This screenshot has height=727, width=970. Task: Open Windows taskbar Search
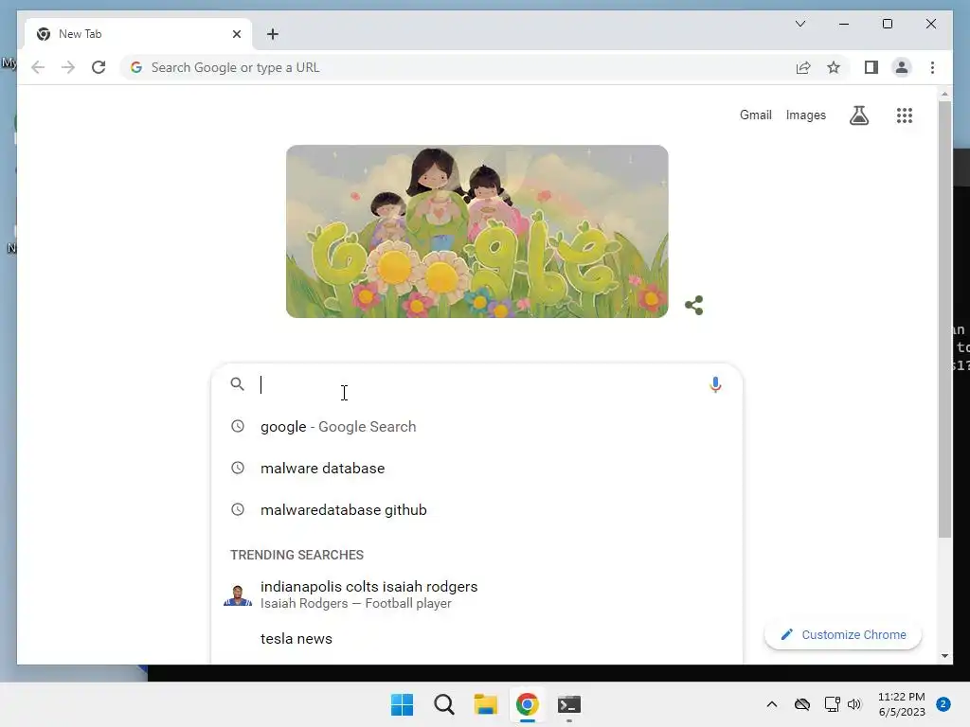click(443, 704)
